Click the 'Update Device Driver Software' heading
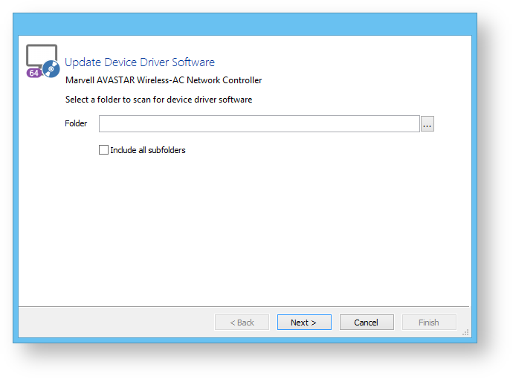The image size is (513, 379). 140,62
